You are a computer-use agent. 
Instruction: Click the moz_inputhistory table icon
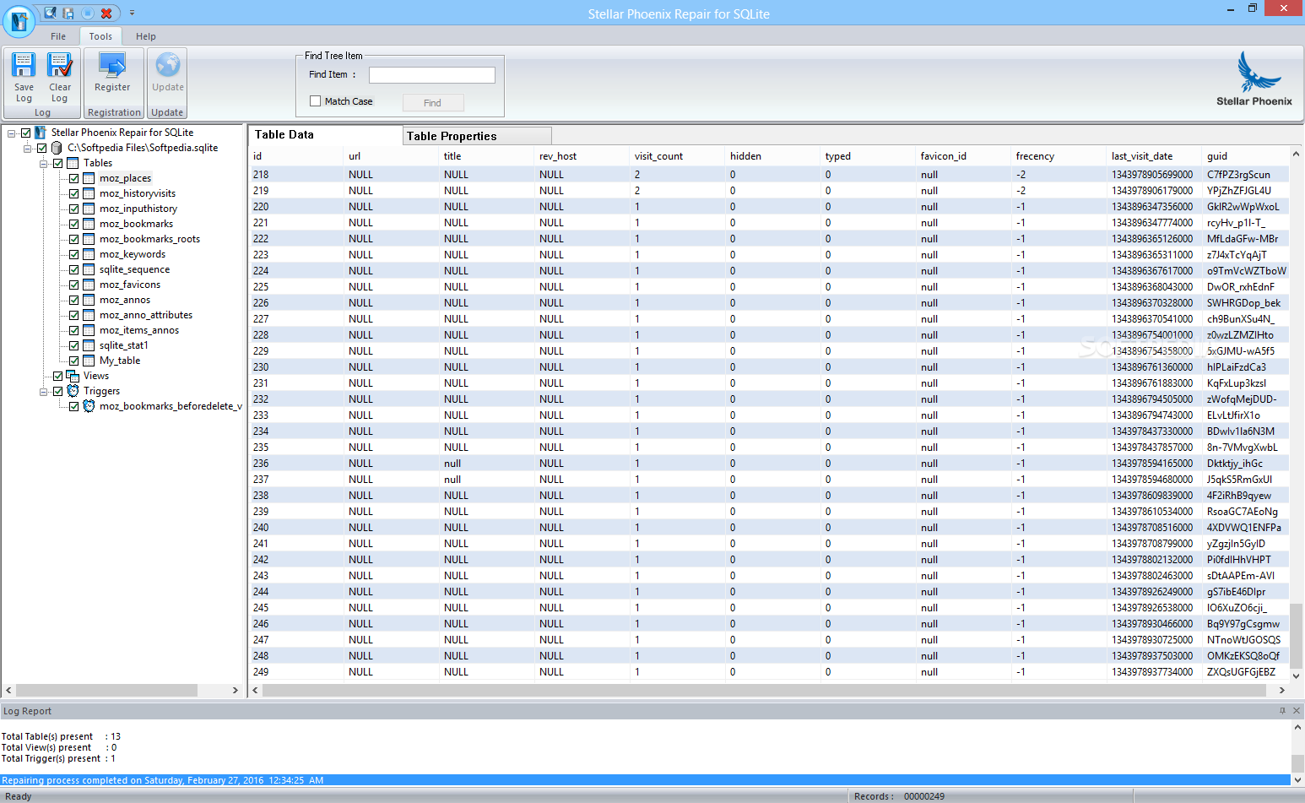[x=89, y=209]
